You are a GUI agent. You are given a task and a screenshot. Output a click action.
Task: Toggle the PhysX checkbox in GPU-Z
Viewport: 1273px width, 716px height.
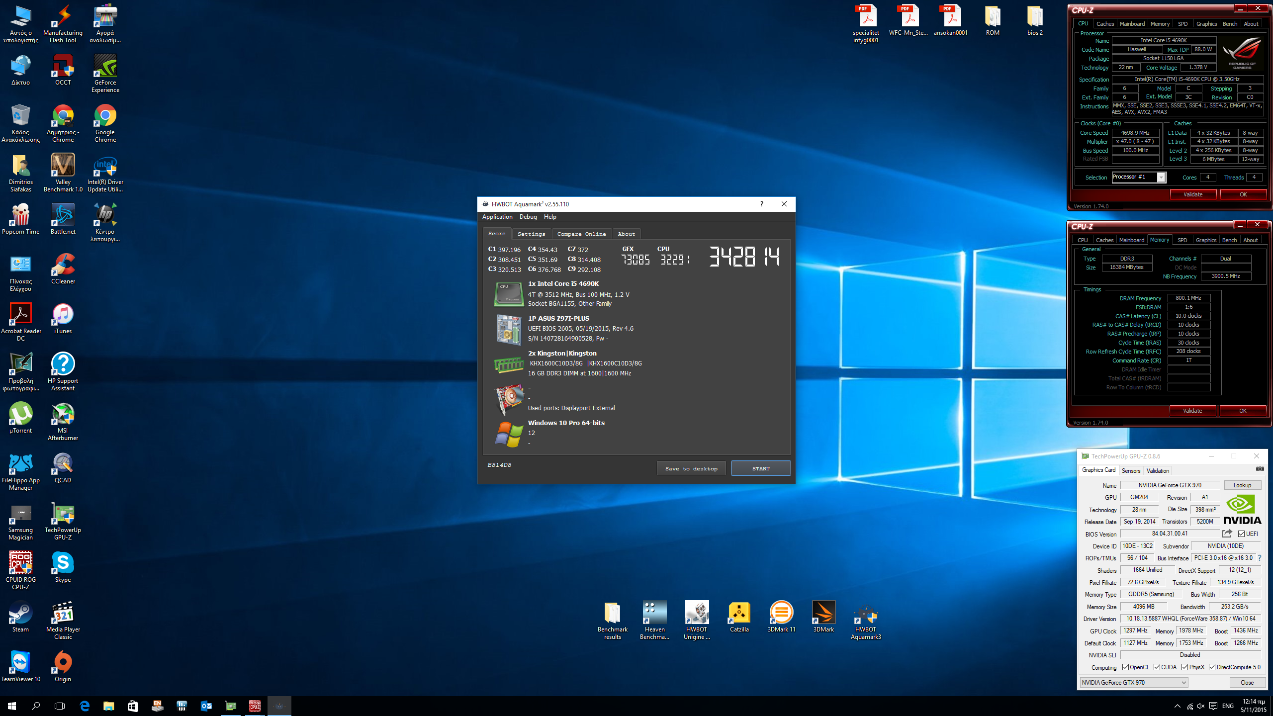[1185, 667]
